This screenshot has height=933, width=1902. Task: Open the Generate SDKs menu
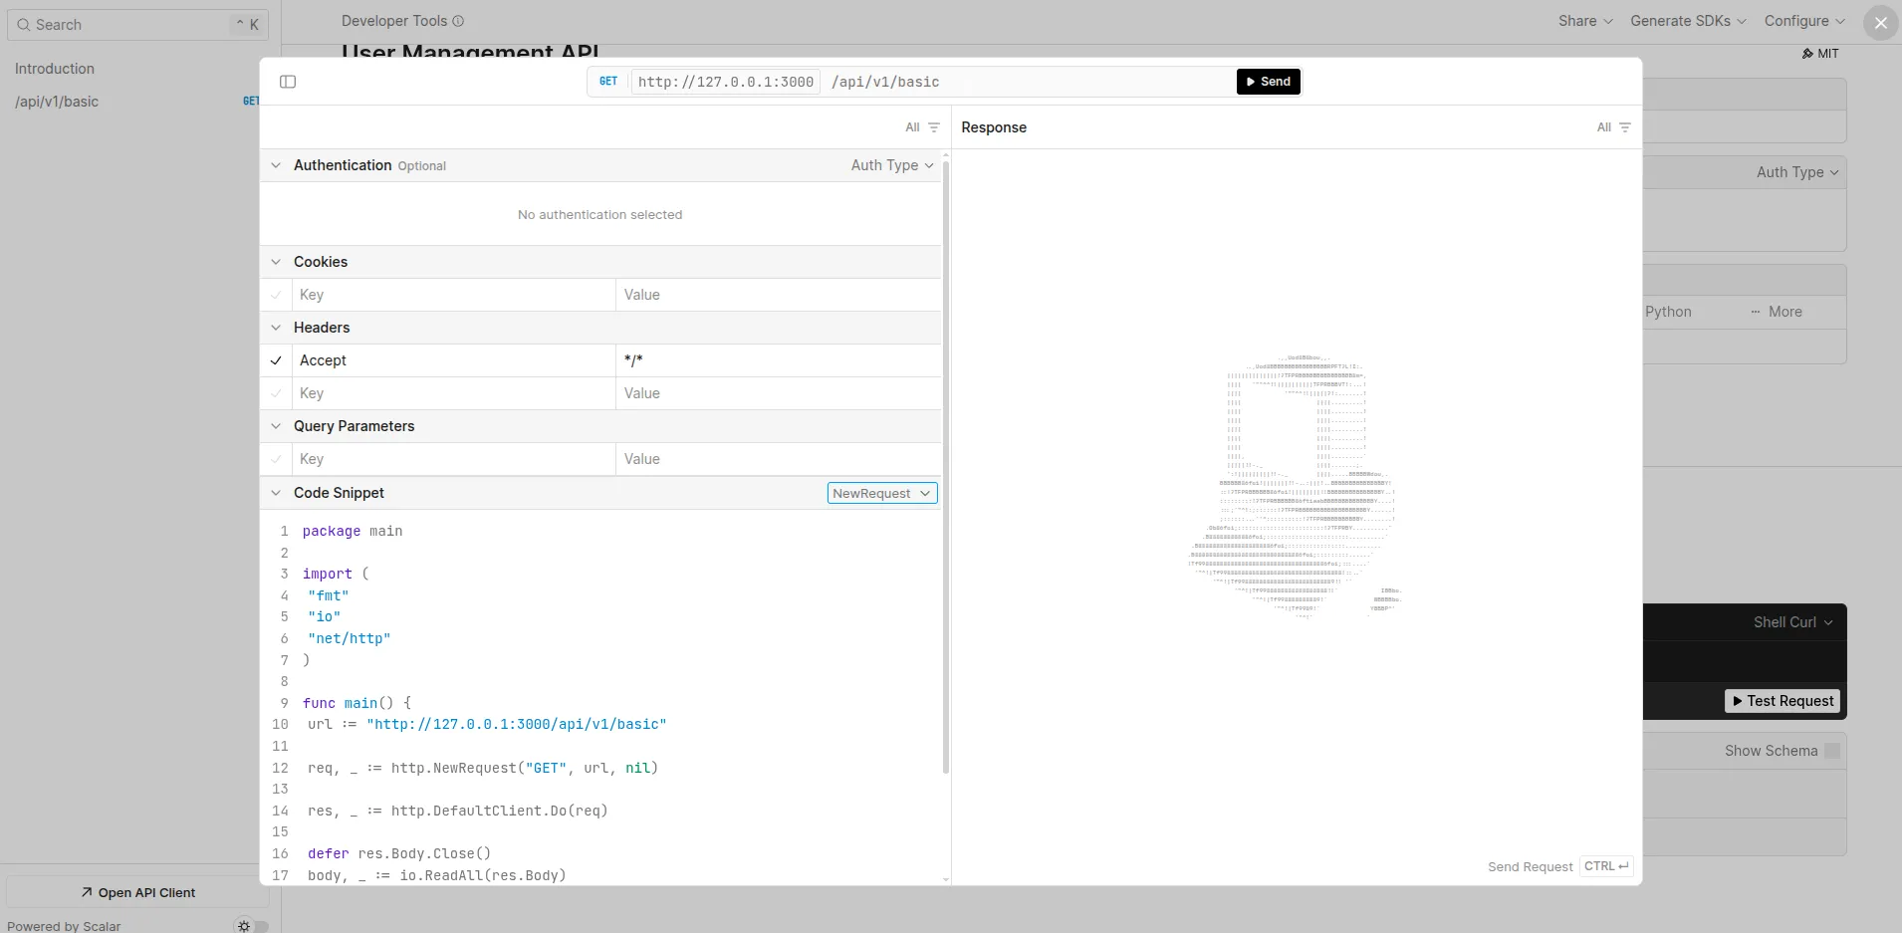pos(1687,20)
